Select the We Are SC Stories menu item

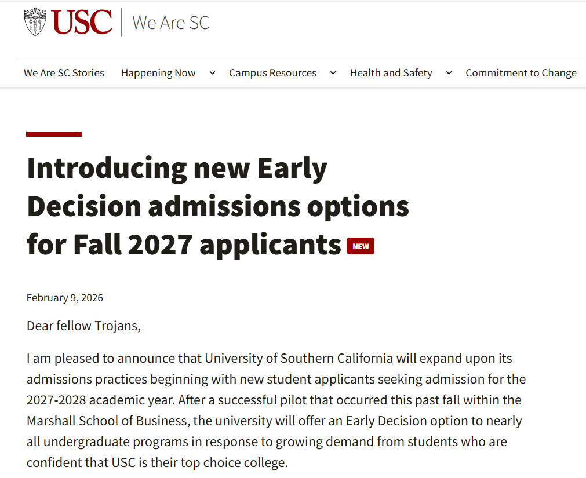64,73
